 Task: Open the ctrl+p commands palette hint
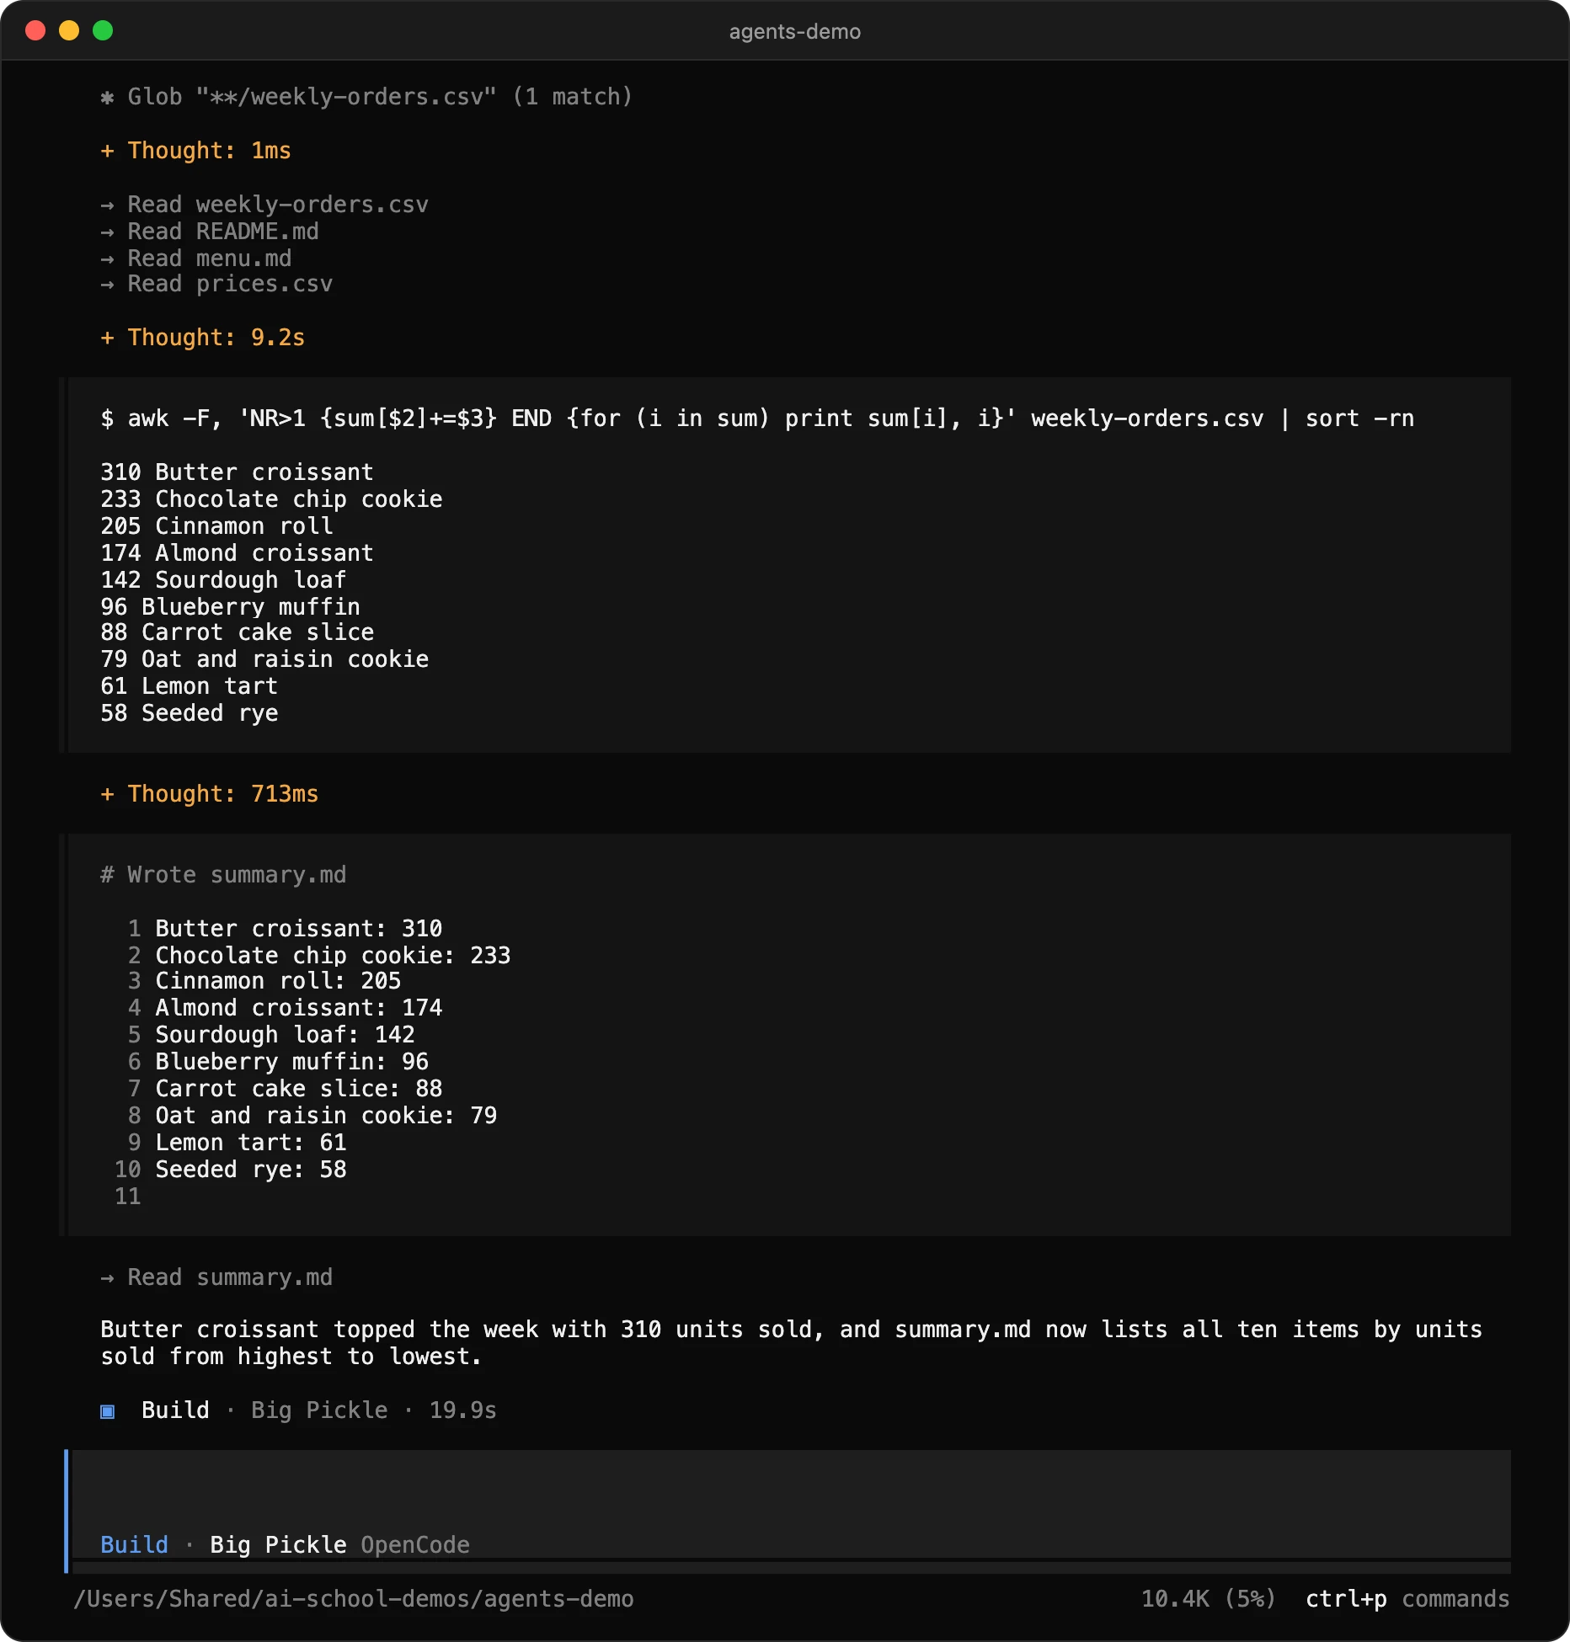tap(1407, 1599)
